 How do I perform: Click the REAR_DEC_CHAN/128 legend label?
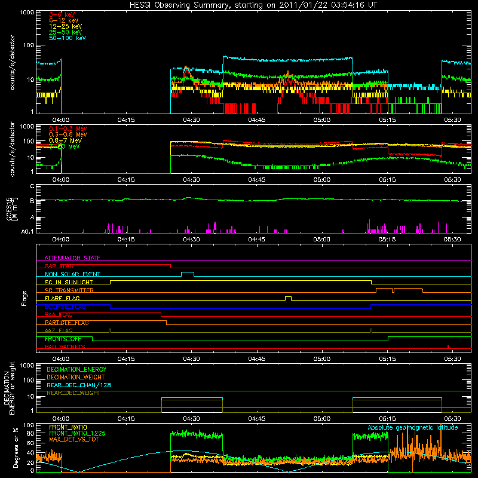point(79,385)
